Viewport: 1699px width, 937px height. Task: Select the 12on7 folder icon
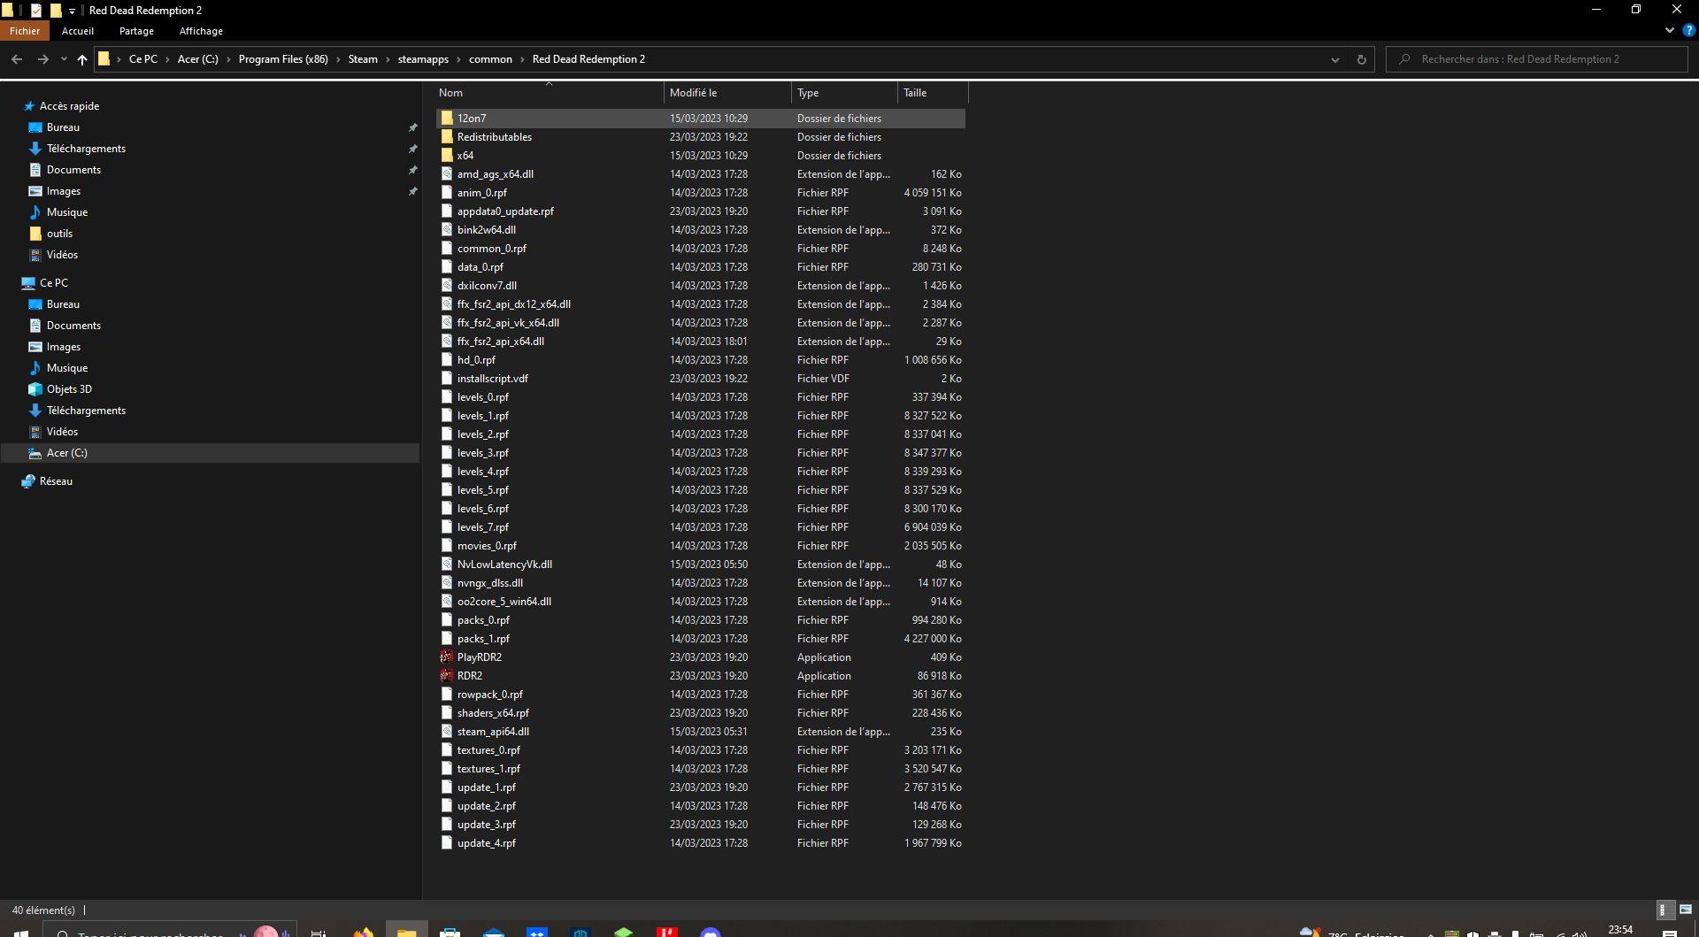[447, 118]
